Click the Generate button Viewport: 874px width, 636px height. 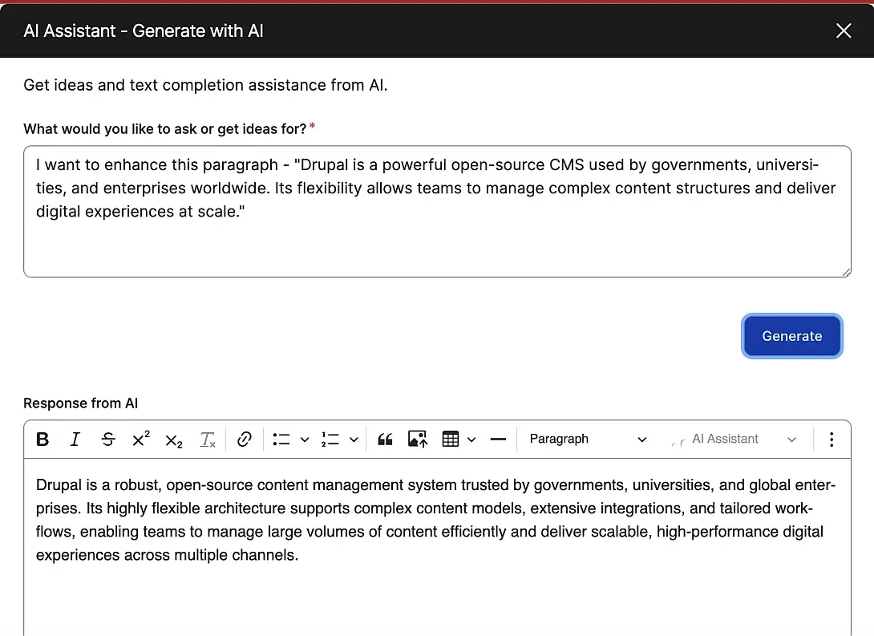click(792, 336)
